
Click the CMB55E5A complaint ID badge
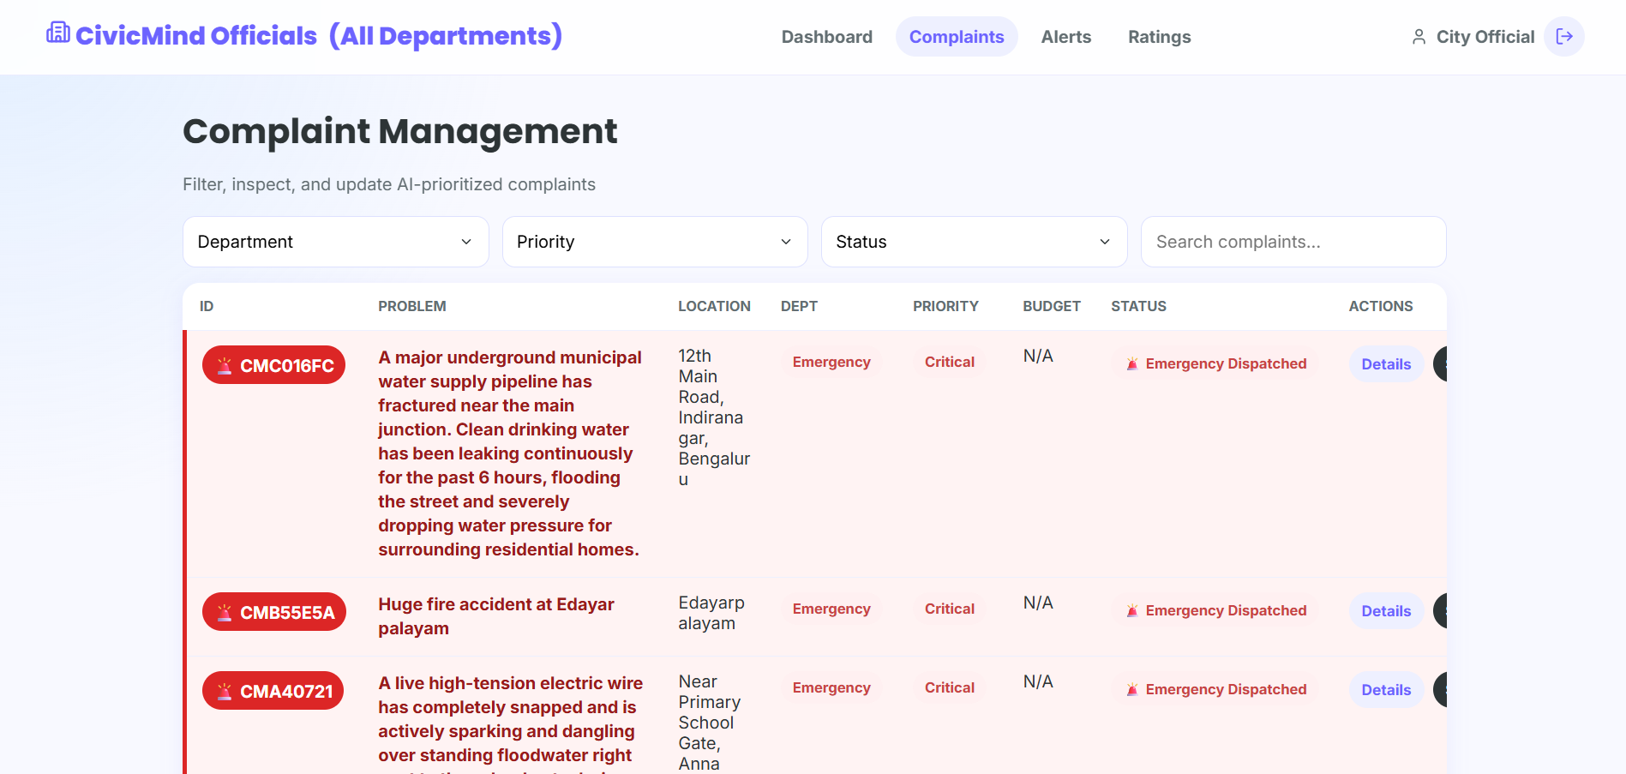coord(274,612)
